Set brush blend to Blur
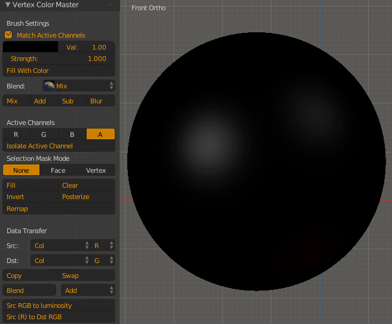Viewport: 392px width, 324px height. [101, 101]
